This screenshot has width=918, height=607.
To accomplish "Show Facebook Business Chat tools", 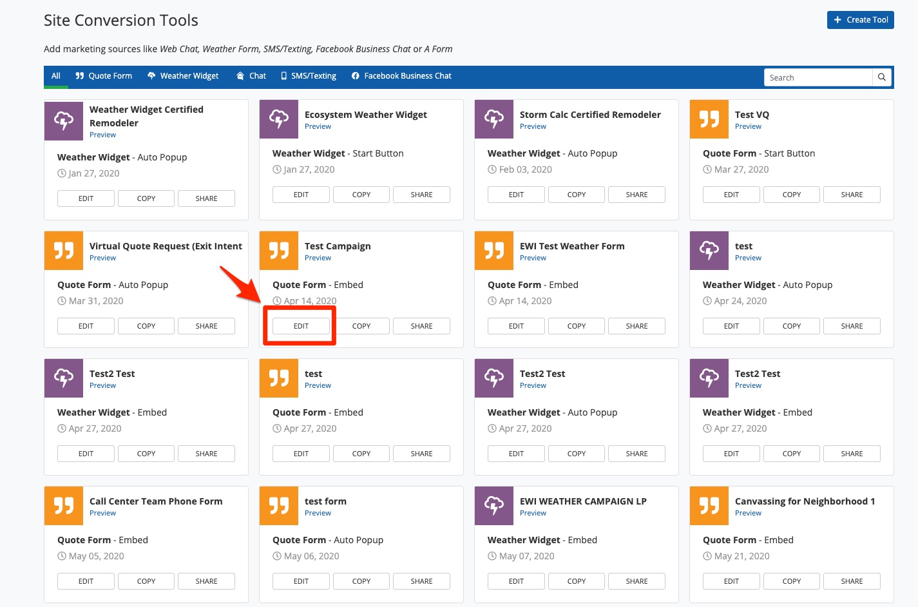I will coord(401,76).
